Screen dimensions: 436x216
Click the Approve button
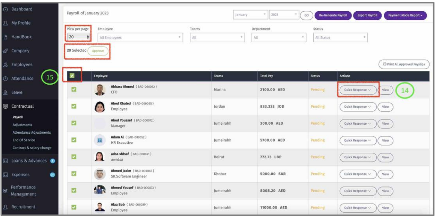click(x=98, y=51)
